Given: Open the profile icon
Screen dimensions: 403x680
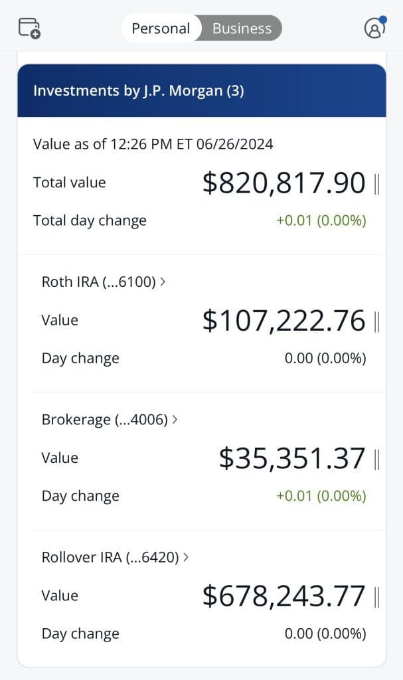Looking at the screenshot, I should pyautogui.click(x=374, y=28).
